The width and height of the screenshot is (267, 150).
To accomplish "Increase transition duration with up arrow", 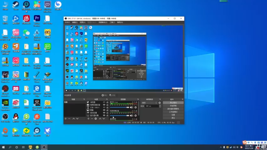I will [160, 105].
